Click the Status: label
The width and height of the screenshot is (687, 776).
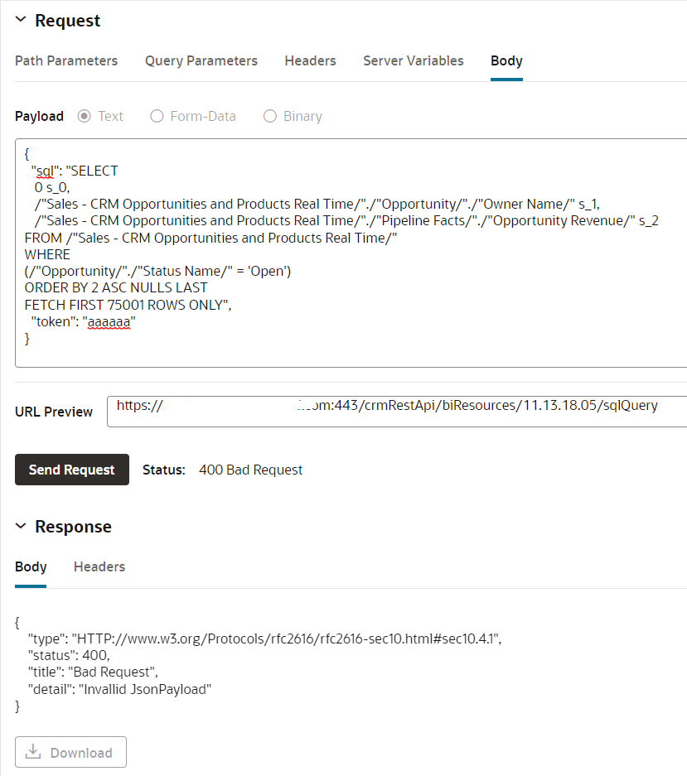164,470
